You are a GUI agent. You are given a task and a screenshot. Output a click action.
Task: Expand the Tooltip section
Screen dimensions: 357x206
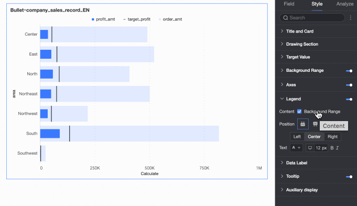click(x=282, y=176)
